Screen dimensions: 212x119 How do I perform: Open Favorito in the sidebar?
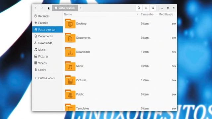(47, 23)
